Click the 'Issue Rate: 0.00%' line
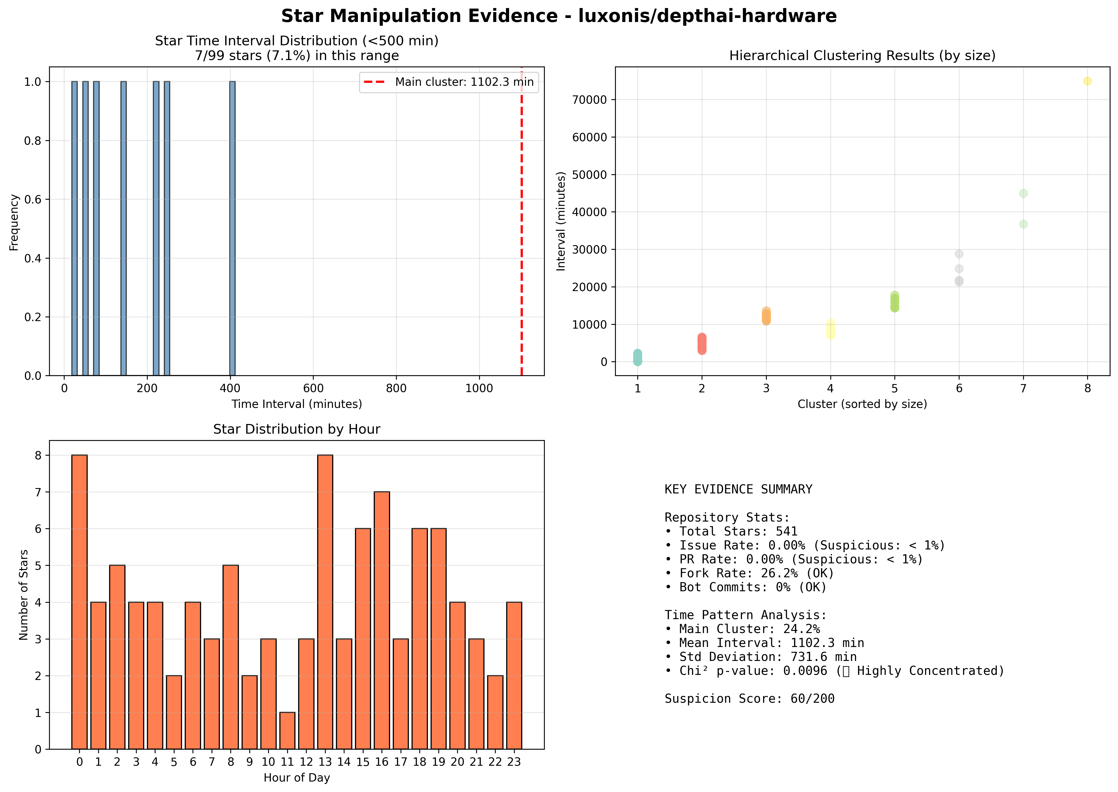Viewport: 1118px width, 792px height. click(805, 545)
